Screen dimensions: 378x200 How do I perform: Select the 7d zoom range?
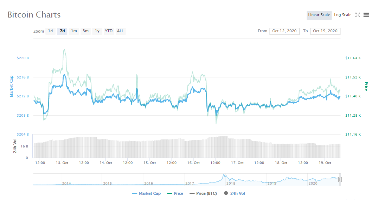coord(62,31)
